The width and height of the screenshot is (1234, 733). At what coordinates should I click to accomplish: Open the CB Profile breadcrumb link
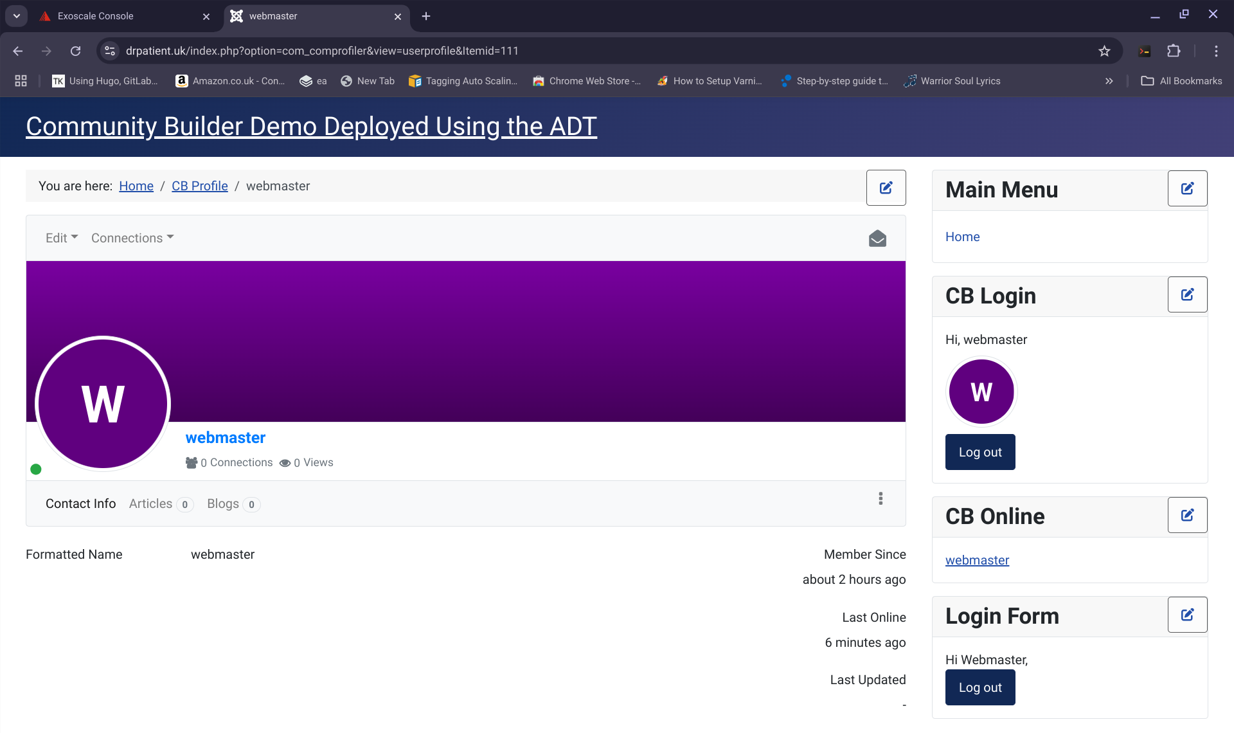pyautogui.click(x=199, y=186)
